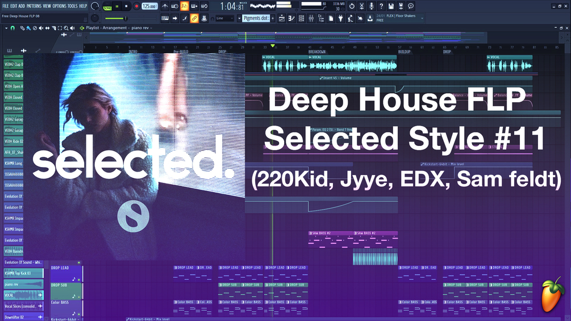Open project picker pages icon

[331, 18]
